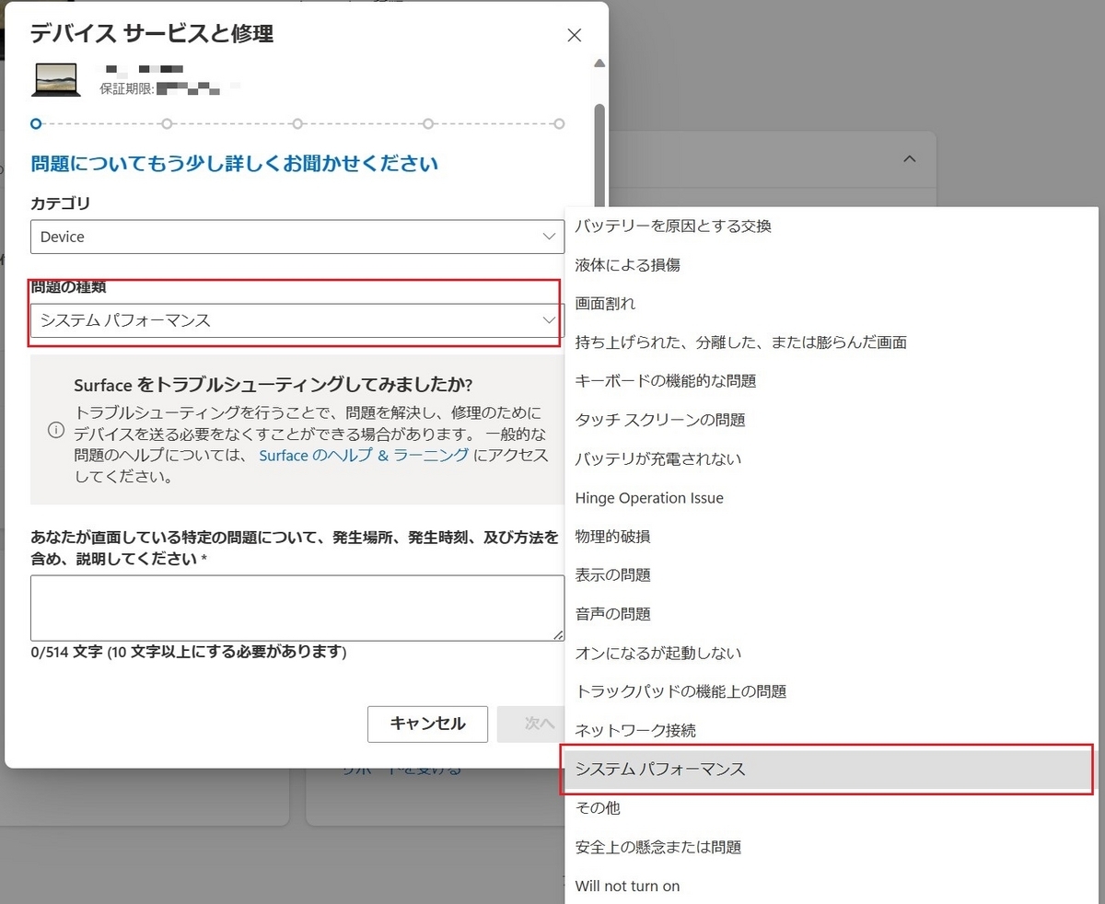Close the デバイス サービスと修理 dialog
The width and height of the screenshot is (1105, 904).
point(575,35)
